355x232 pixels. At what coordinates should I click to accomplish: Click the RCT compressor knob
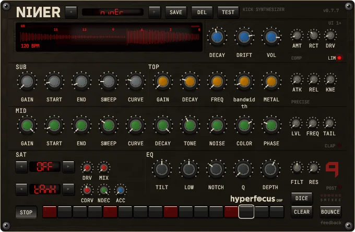tap(314, 36)
